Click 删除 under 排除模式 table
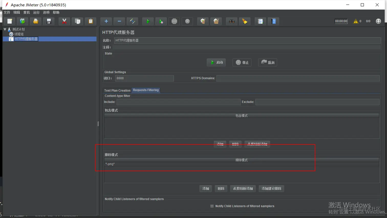 tap(221, 189)
